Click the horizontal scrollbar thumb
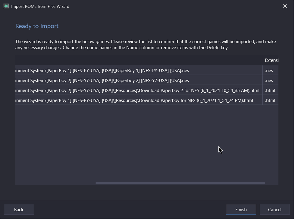 pyautogui.click(x=180, y=183)
